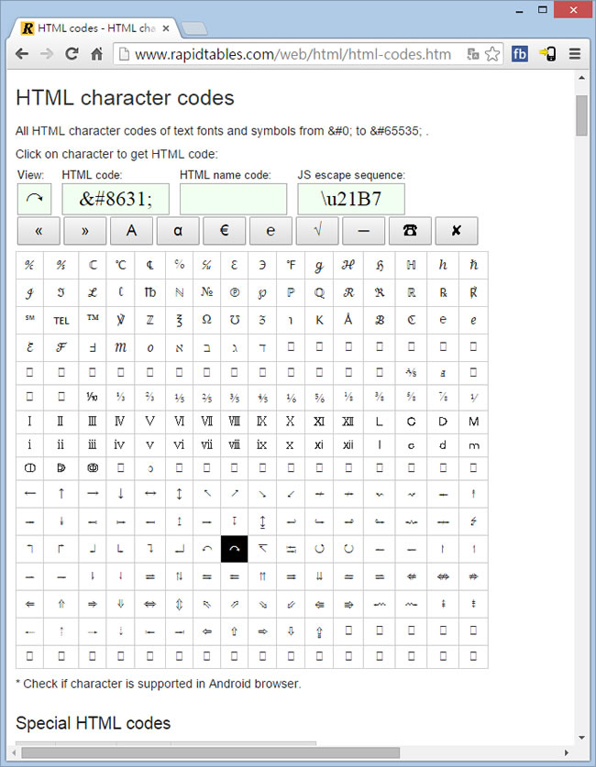Click the JS escape sequence field
The height and width of the screenshot is (767, 596).
coord(351,199)
